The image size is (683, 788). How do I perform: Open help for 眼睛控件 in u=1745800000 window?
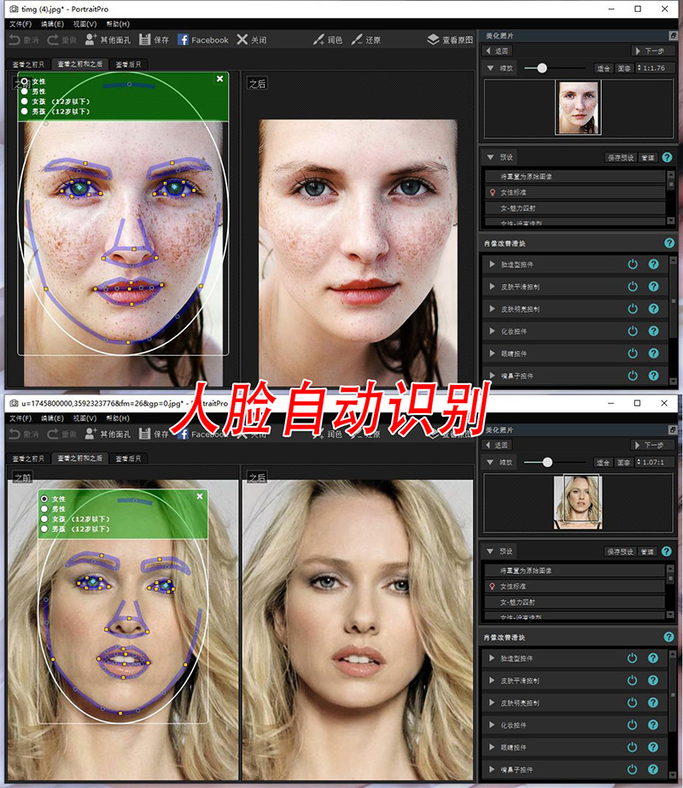tap(653, 747)
